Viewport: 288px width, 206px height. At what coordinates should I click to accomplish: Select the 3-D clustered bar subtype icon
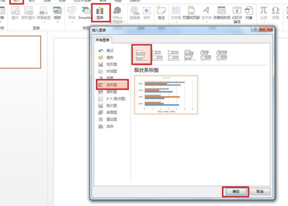[x=190, y=55]
